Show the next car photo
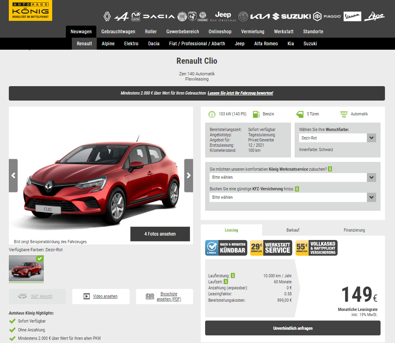The height and width of the screenshot is (343, 395). pyautogui.click(x=189, y=176)
